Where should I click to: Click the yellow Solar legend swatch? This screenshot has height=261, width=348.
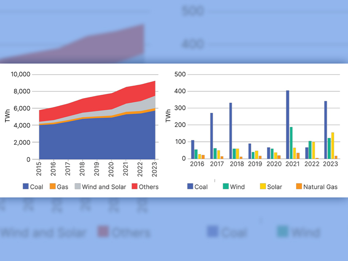(x=263, y=186)
